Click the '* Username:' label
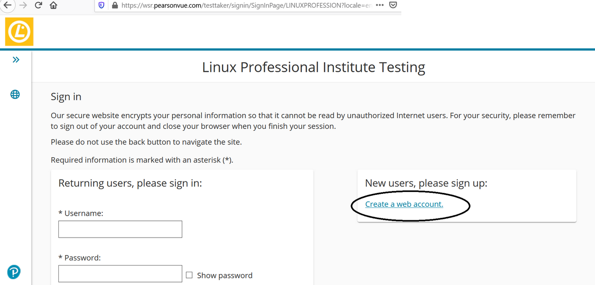Viewport: 595px width, 285px height. tap(81, 213)
